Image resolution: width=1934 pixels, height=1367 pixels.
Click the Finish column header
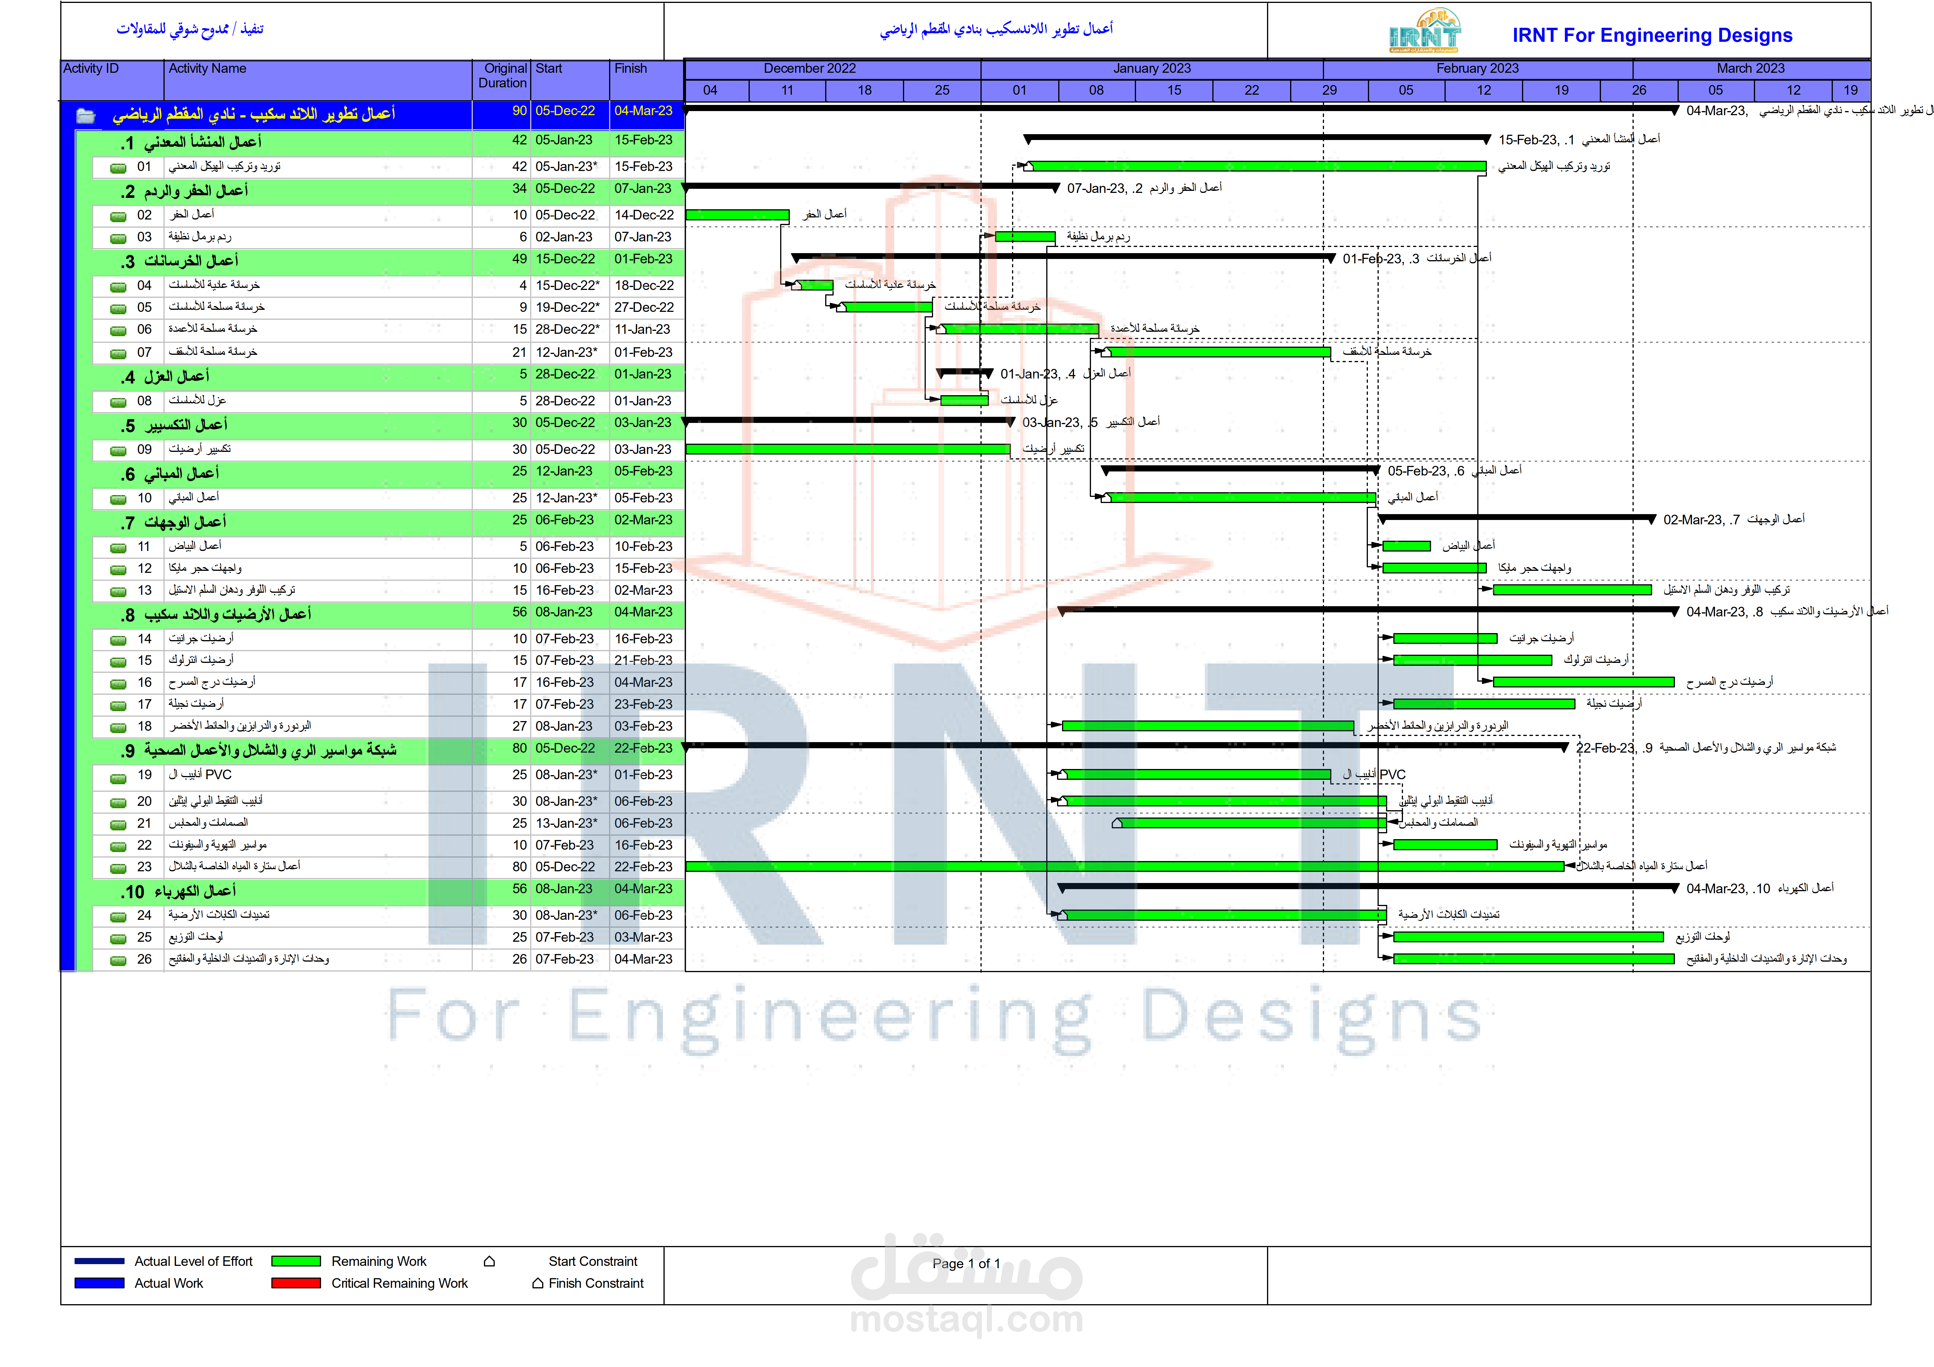[647, 80]
